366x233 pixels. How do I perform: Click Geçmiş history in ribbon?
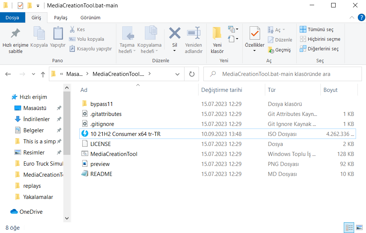tap(279, 50)
